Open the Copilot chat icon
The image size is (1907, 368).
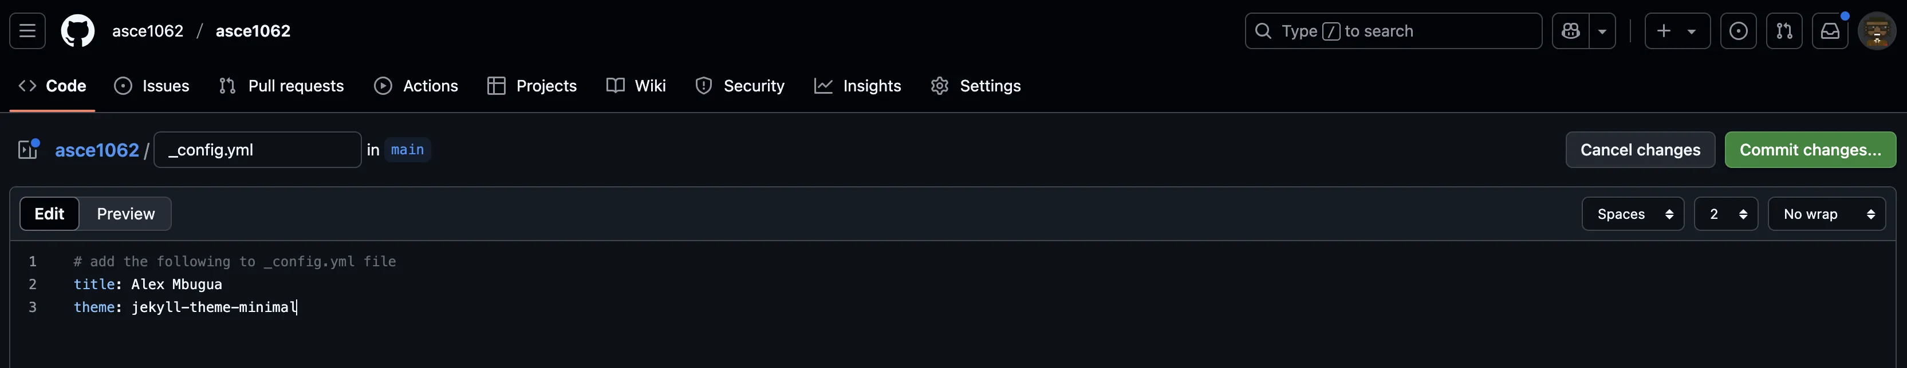pos(1570,31)
